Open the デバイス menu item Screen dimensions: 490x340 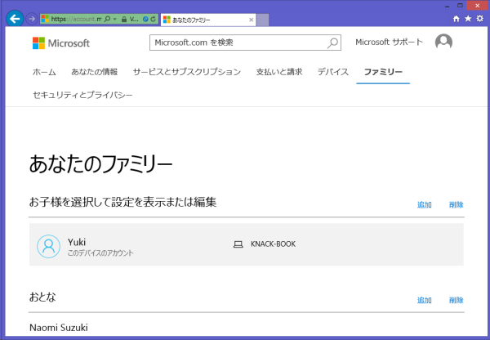333,72
